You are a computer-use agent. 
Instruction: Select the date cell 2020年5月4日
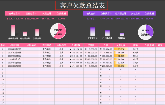pos(15,59)
